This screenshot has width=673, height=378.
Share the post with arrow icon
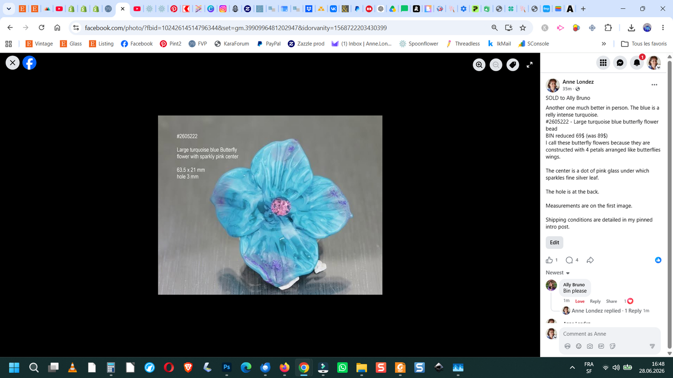click(x=590, y=260)
